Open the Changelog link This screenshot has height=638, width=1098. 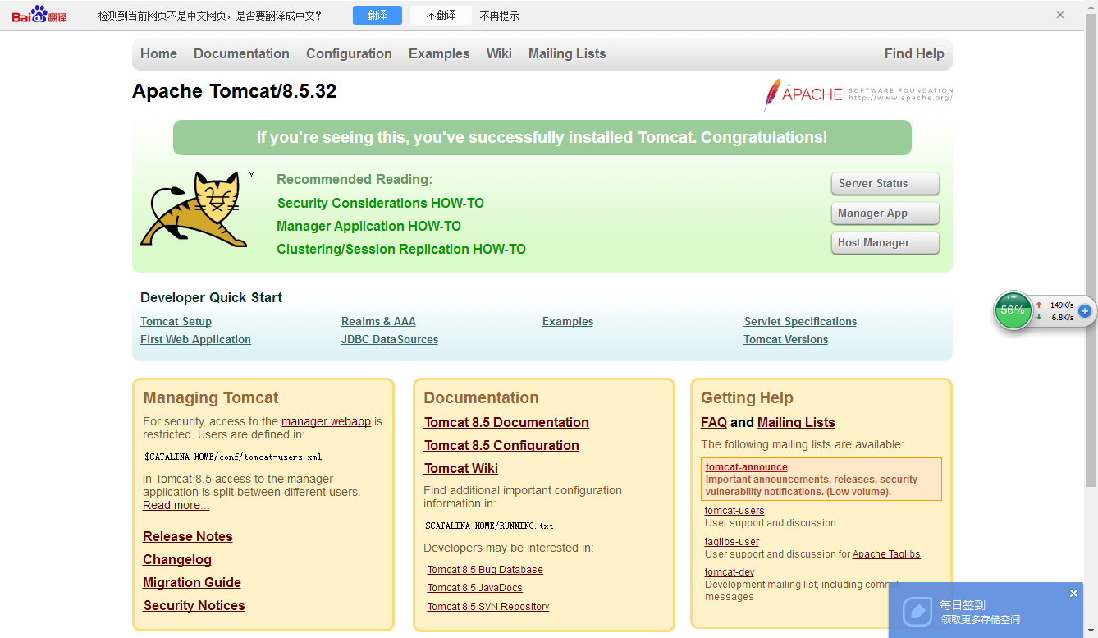(x=177, y=559)
